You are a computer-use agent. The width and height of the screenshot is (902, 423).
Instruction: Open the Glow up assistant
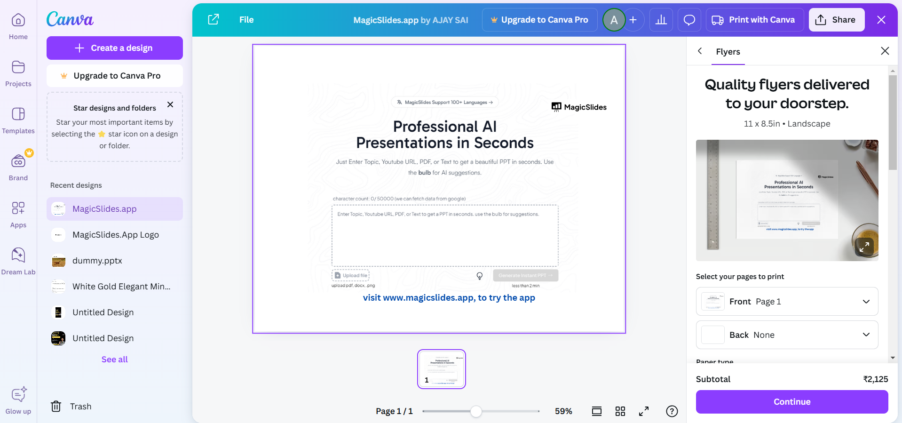pyautogui.click(x=18, y=401)
